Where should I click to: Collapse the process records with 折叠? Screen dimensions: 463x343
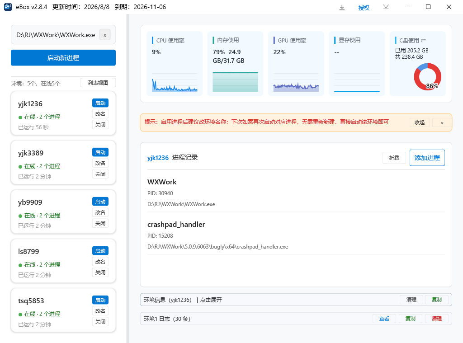coord(394,158)
